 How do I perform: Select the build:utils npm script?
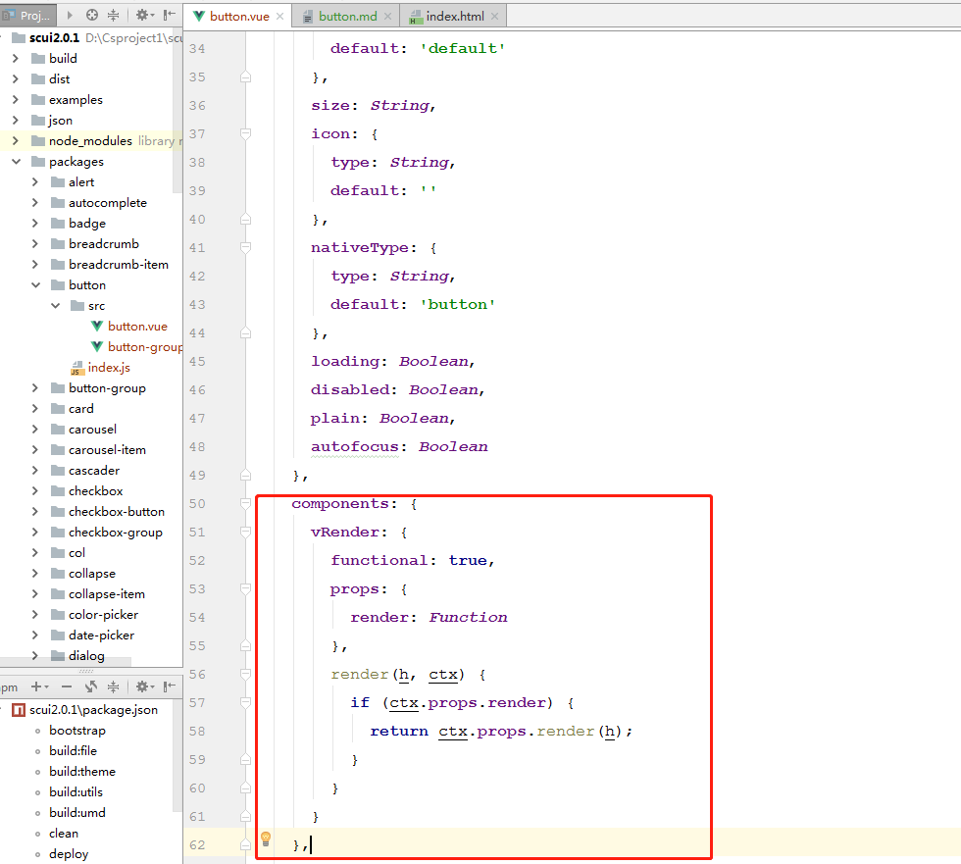point(76,791)
